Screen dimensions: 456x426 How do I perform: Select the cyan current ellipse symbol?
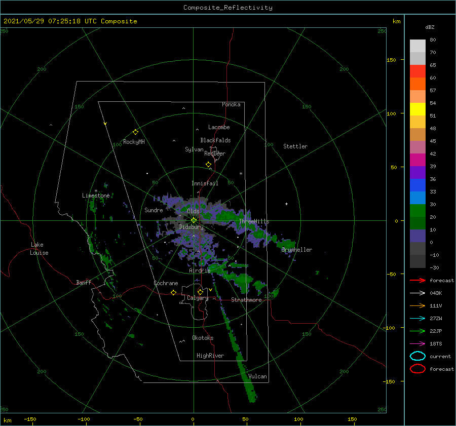pos(417,356)
